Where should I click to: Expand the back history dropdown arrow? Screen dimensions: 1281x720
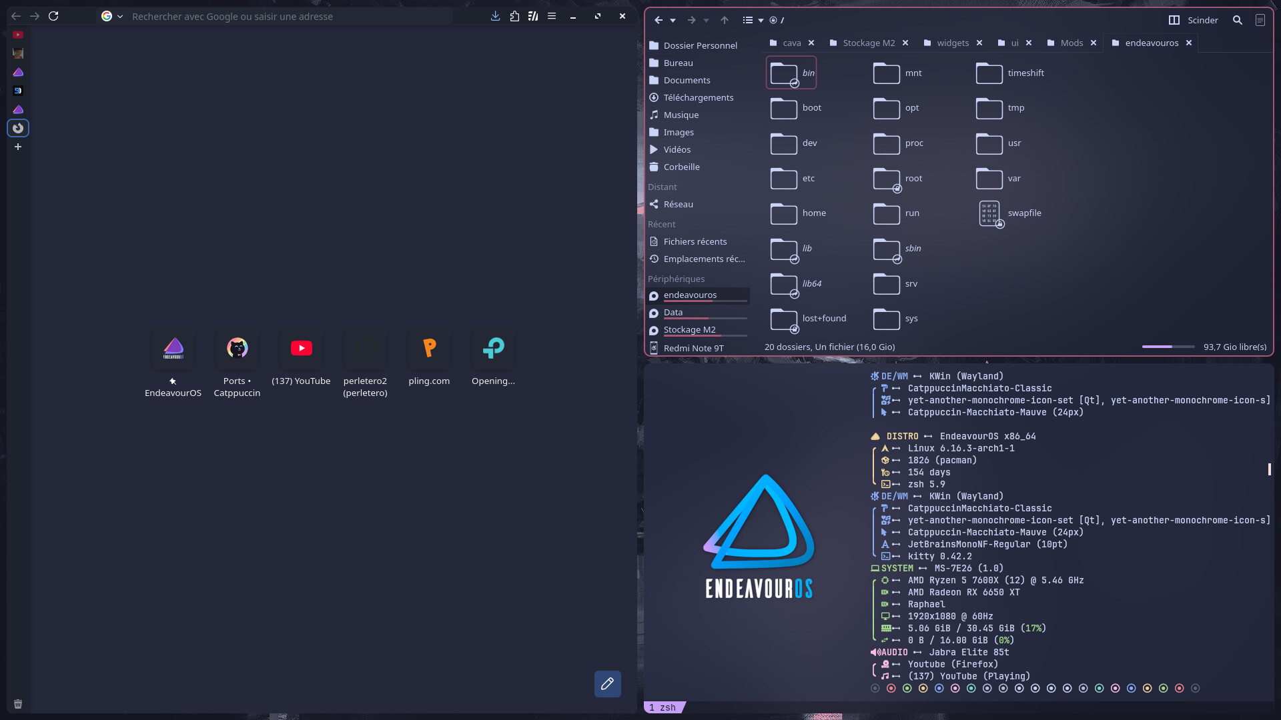pos(673,20)
